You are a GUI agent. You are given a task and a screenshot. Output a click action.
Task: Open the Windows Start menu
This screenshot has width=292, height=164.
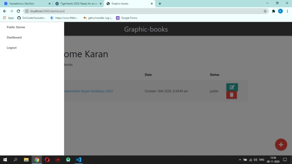[x=5, y=160]
